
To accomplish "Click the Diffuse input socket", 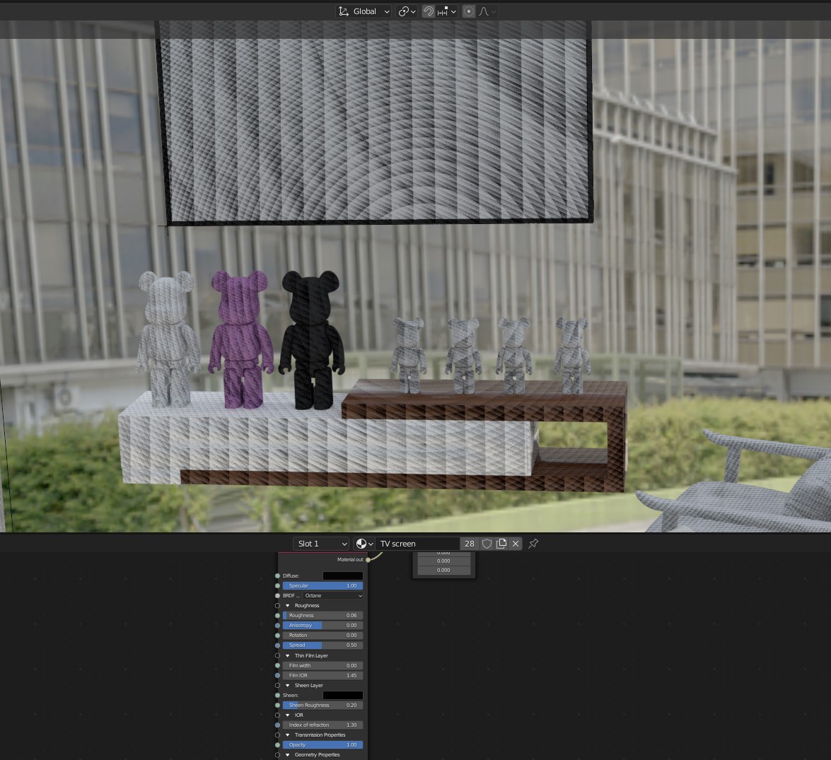I will 278,575.
